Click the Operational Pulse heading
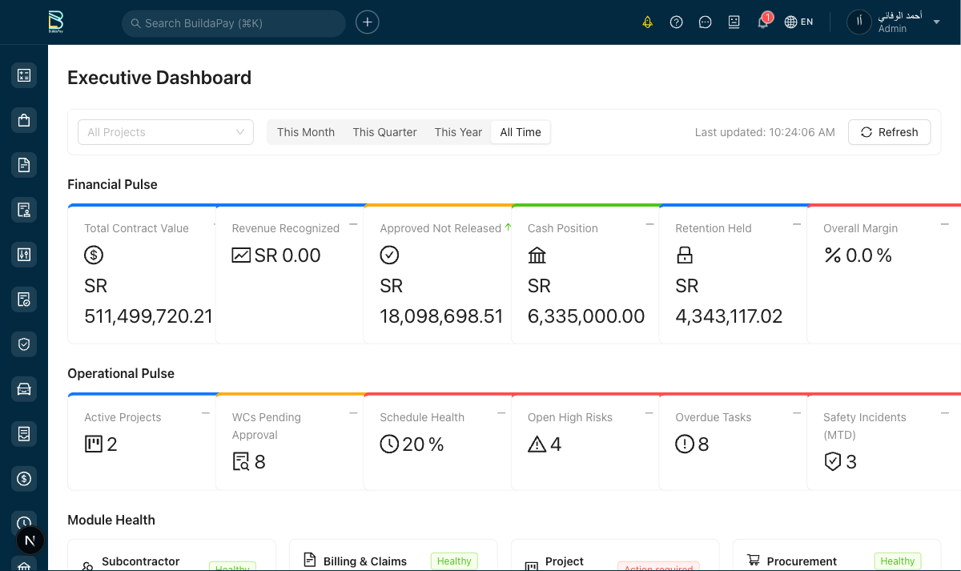 pyautogui.click(x=121, y=373)
